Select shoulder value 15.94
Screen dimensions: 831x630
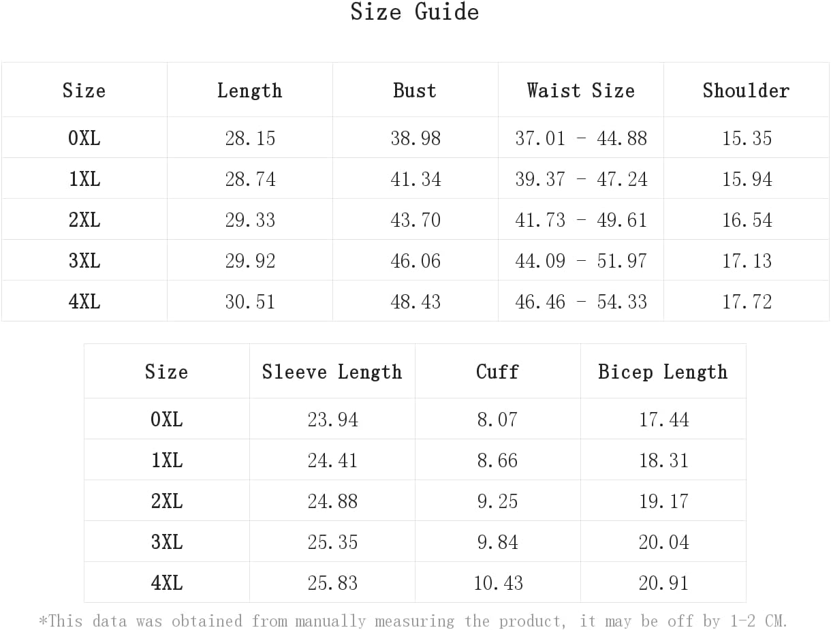click(747, 179)
